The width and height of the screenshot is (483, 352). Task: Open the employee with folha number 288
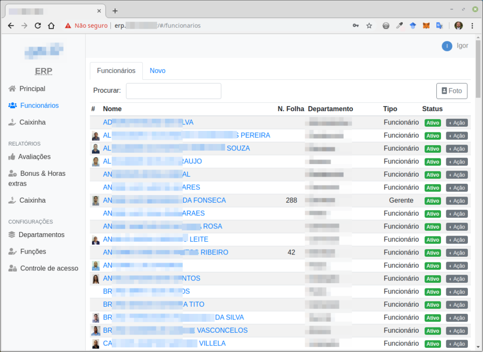[x=166, y=200]
